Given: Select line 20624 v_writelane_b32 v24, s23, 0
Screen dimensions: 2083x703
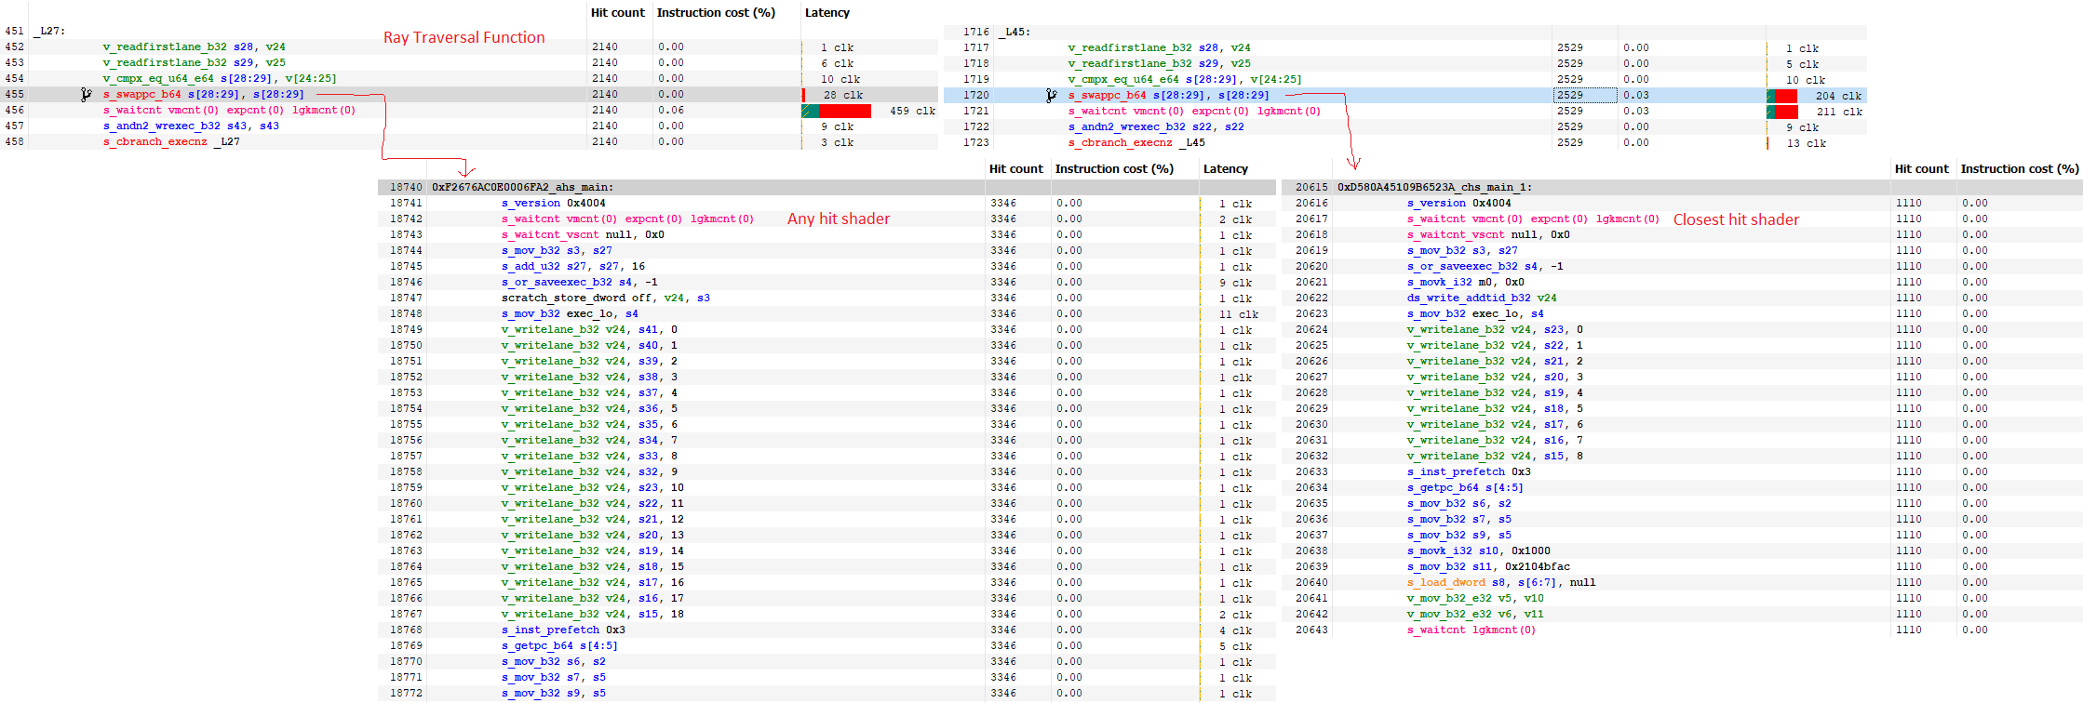Looking at the screenshot, I should 1495,329.
